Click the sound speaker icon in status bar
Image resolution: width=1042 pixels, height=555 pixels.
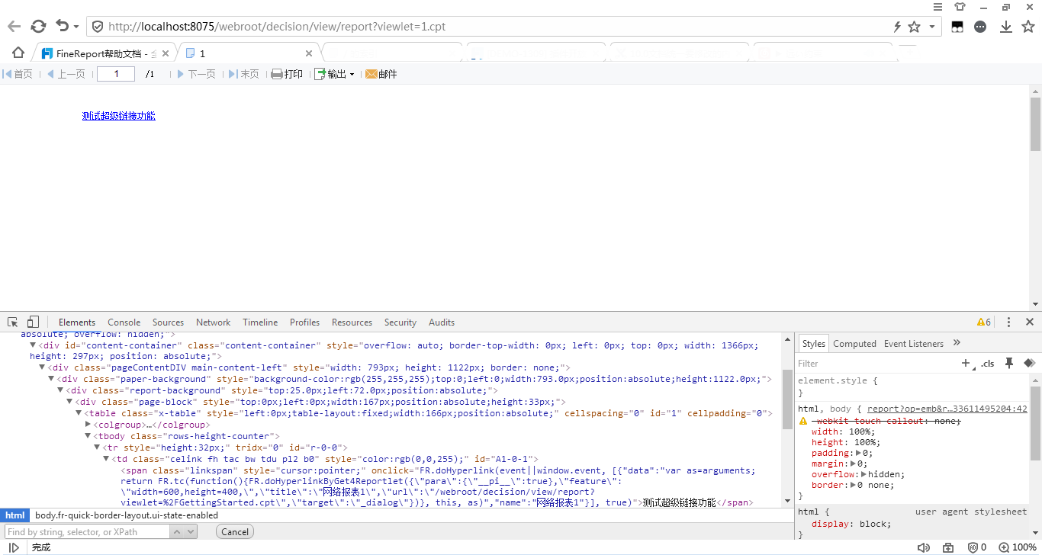click(923, 547)
